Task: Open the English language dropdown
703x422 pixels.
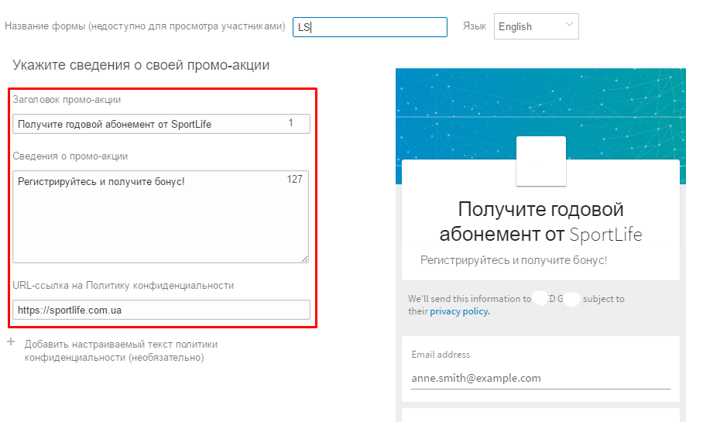Action: coord(537,26)
